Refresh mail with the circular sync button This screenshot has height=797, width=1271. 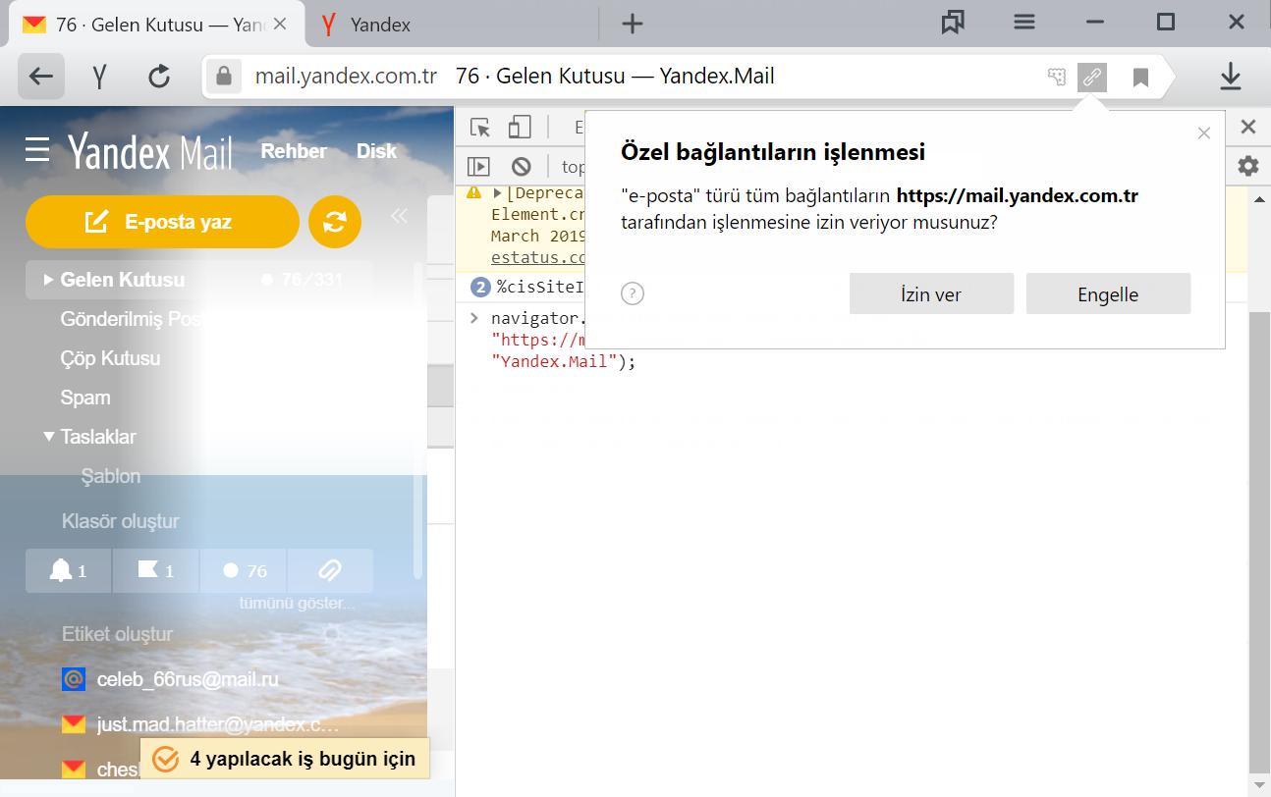[335, 222]
